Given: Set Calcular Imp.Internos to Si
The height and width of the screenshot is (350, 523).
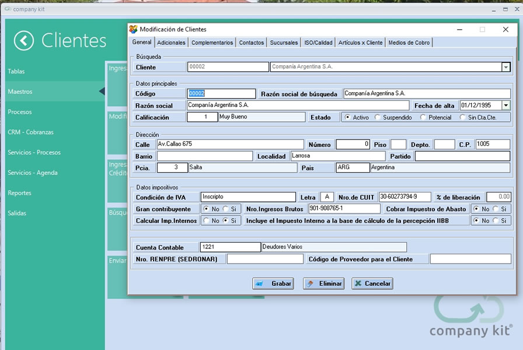Looking at the screenshot, I should click(x=226, y=220).
